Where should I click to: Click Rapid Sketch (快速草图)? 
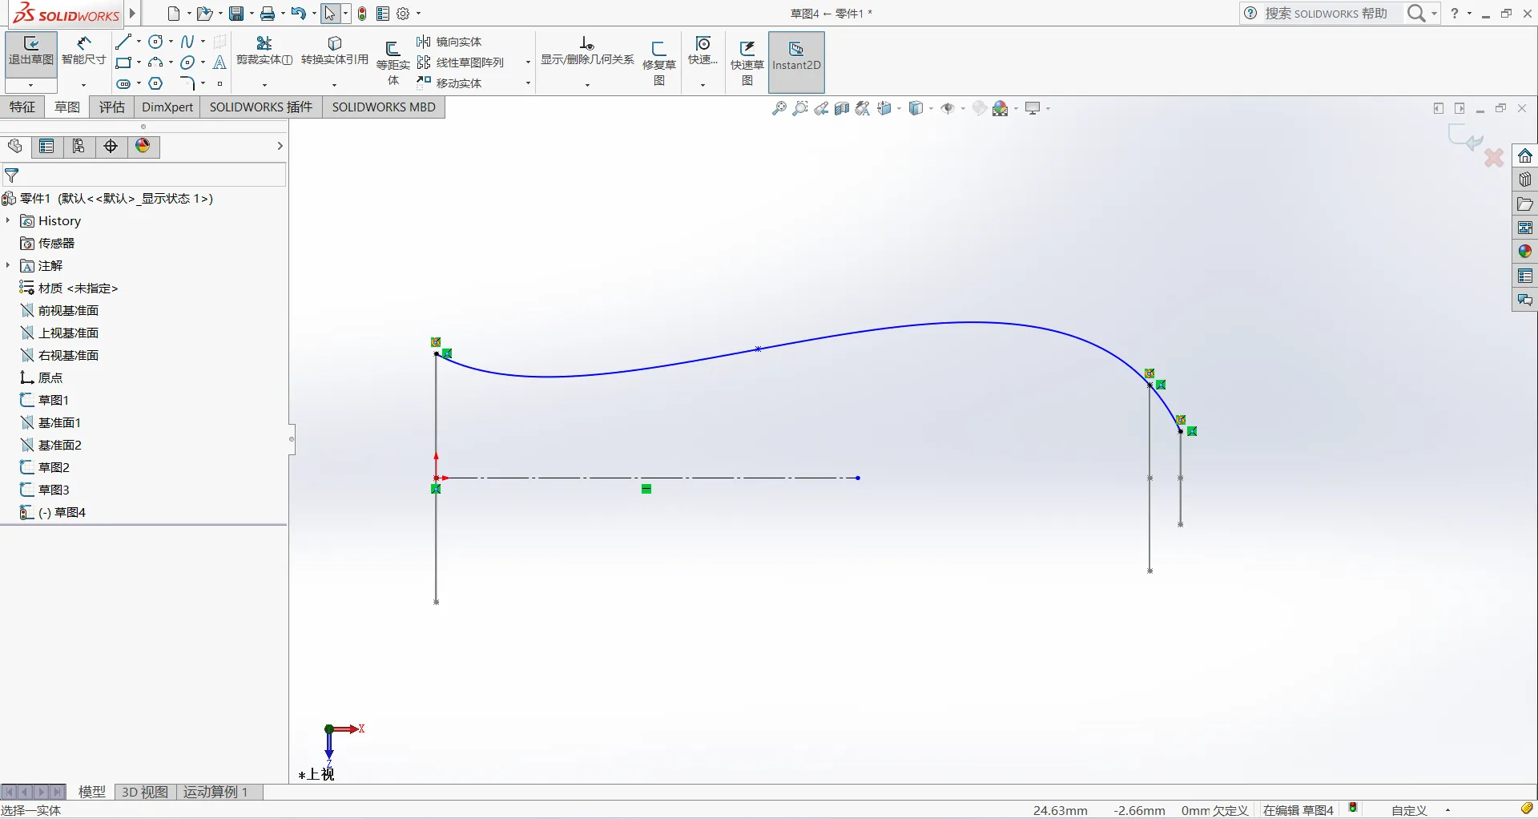tap(747, 63)
